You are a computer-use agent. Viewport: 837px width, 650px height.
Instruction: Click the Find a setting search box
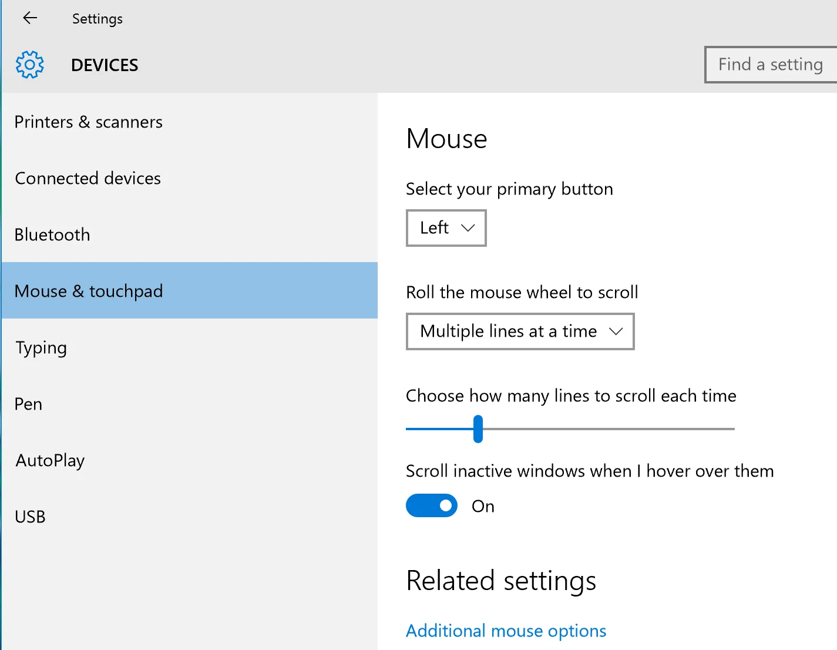[x=771, y=65]
